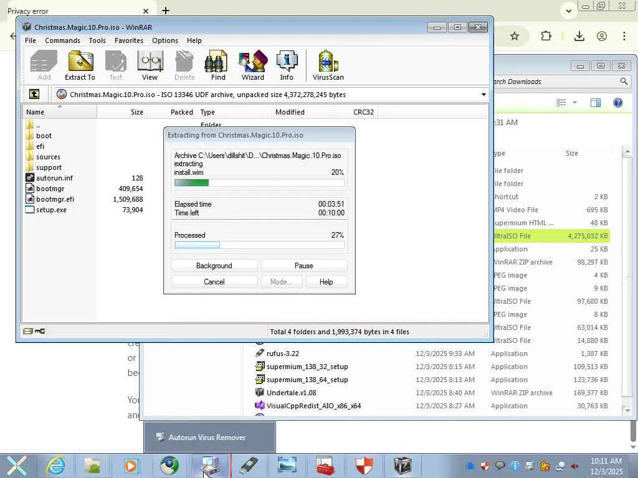Toggle the preview pane icon in Explorer
638x478 pixels.
(595, 103)
